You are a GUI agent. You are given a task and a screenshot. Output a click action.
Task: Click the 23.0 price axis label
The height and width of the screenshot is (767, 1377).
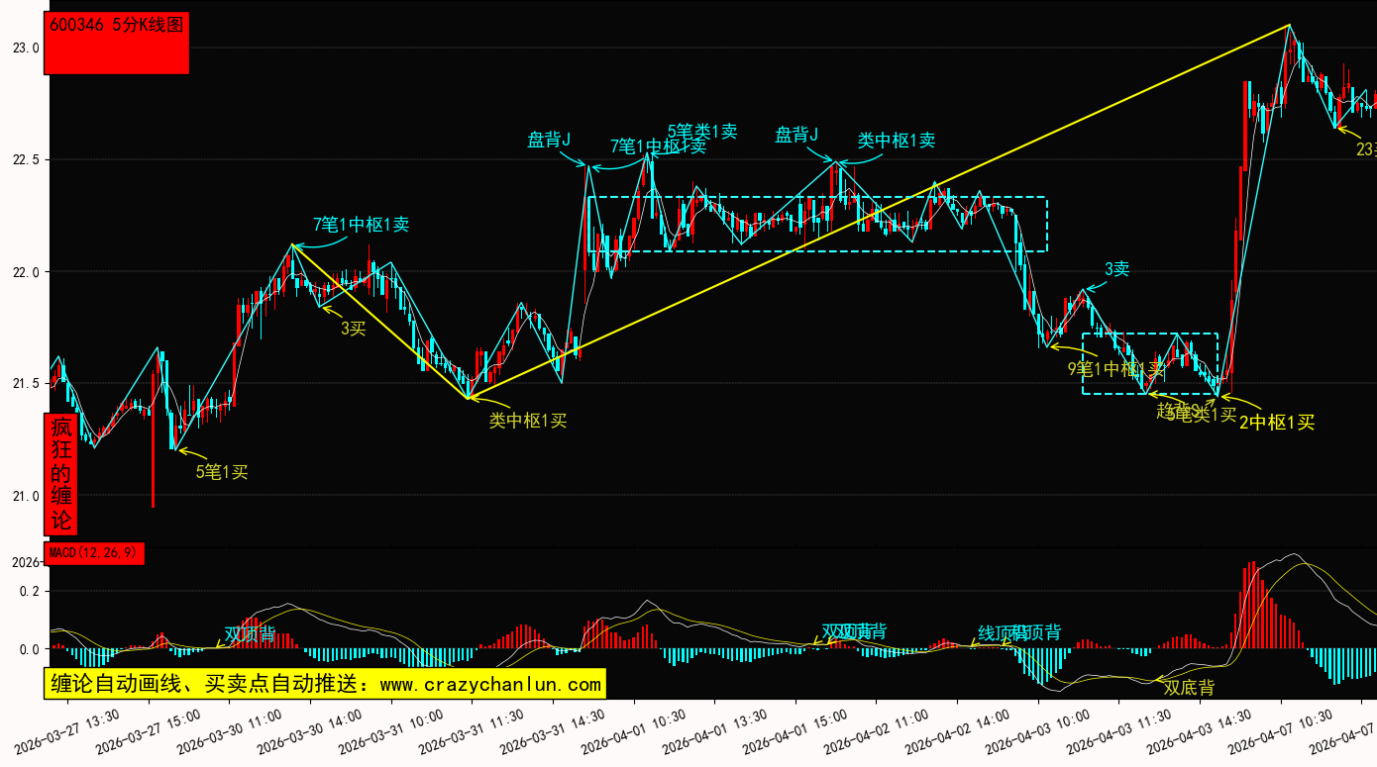[26, 48]
